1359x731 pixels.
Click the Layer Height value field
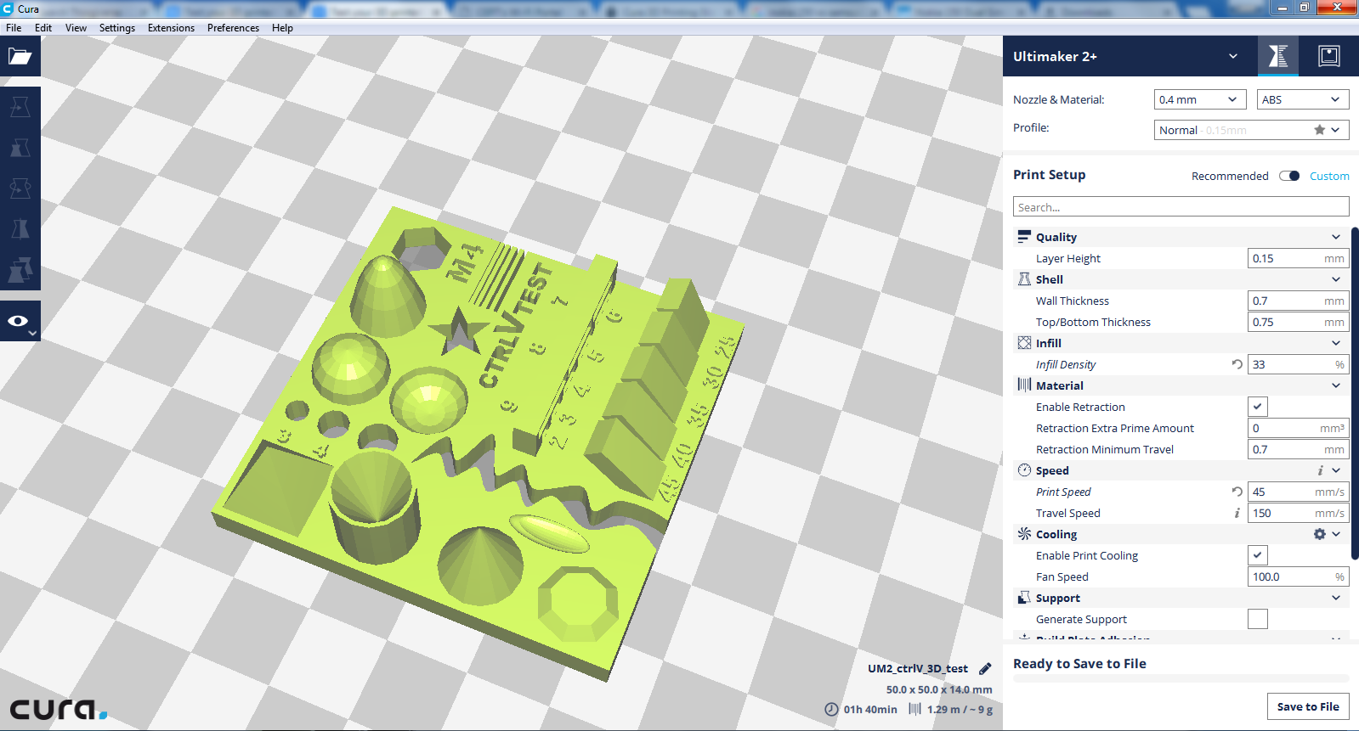(x=1298, y=258)
